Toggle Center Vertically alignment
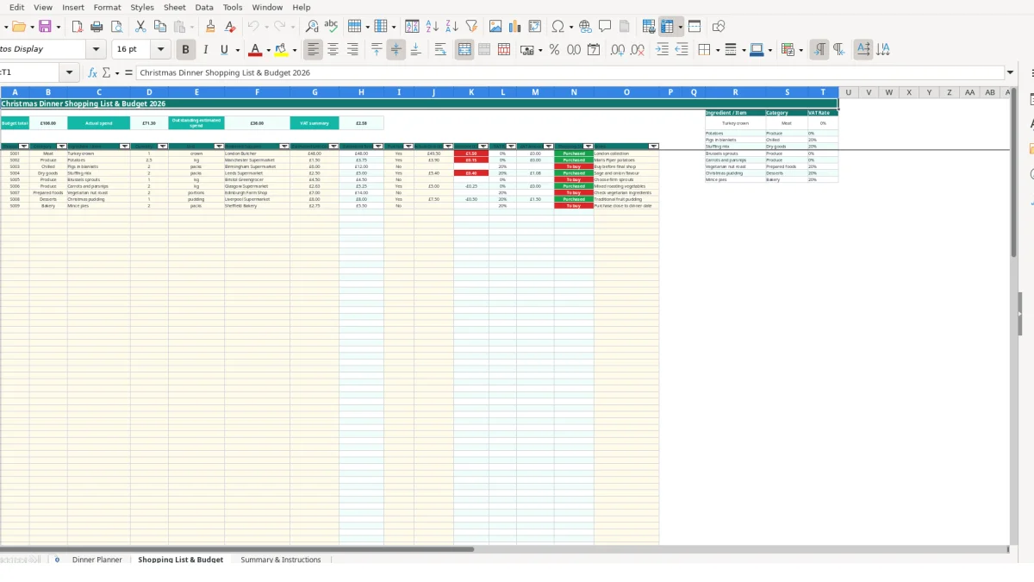 (x=396, y=50)
